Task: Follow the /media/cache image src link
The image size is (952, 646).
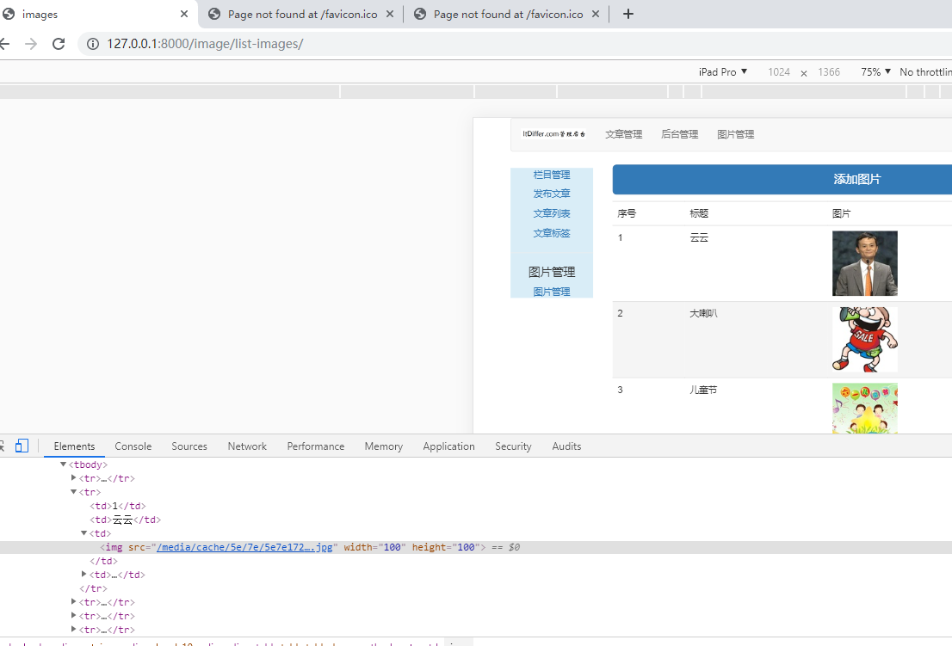Action: pyautogui.click(x=244, y=547)
